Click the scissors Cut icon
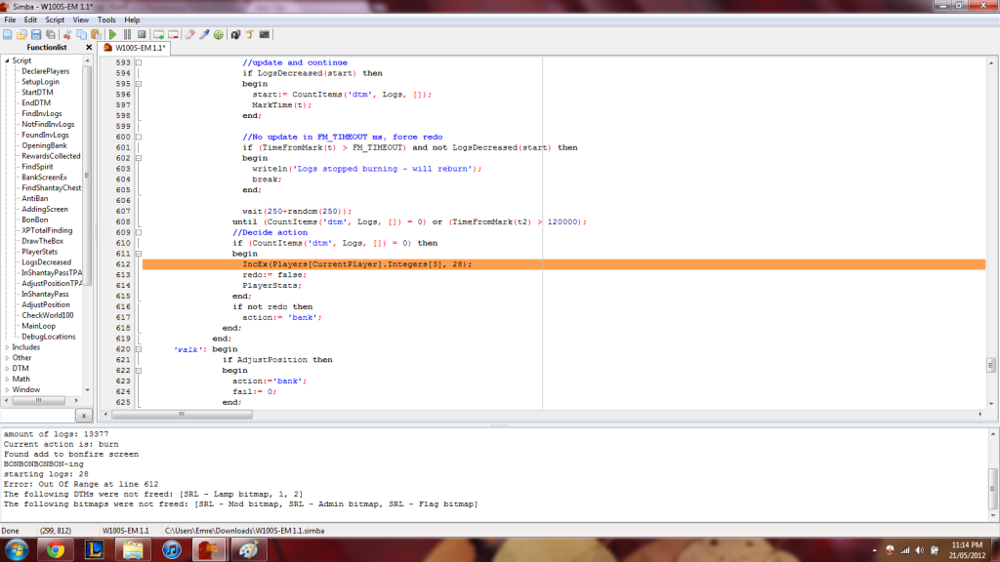 67,34
